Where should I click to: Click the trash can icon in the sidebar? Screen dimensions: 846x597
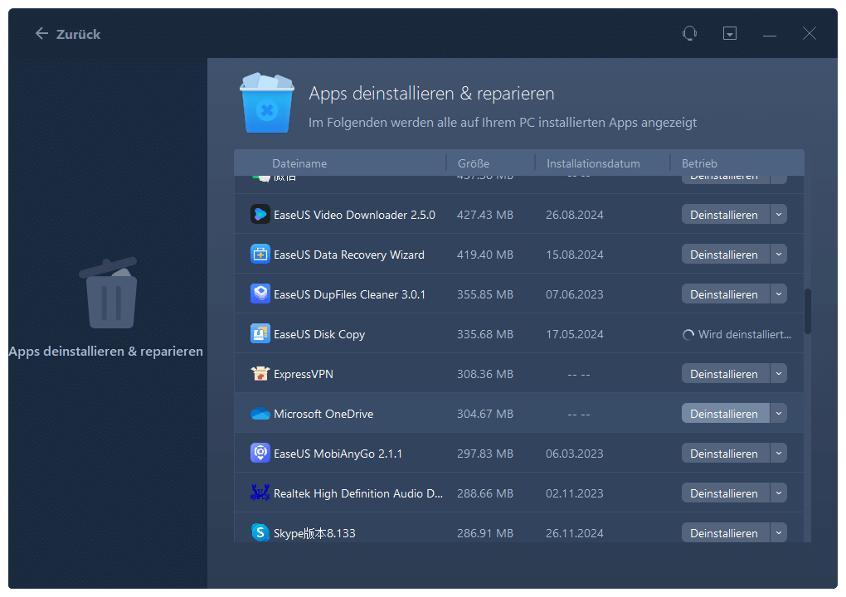[x=109, y=293]
